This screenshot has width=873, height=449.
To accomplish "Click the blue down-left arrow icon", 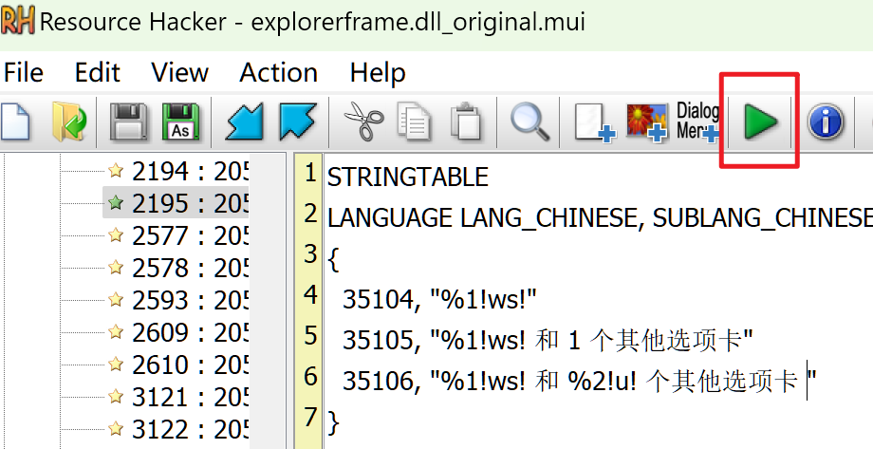I will [x=244, y=121].
